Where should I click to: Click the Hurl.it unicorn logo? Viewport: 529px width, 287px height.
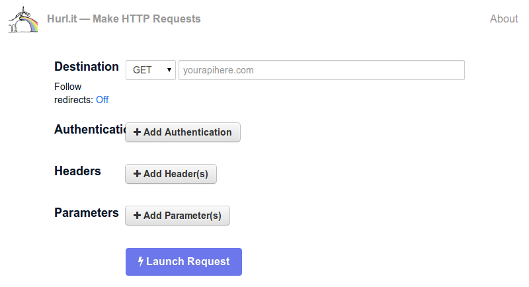tap(23, 19)
